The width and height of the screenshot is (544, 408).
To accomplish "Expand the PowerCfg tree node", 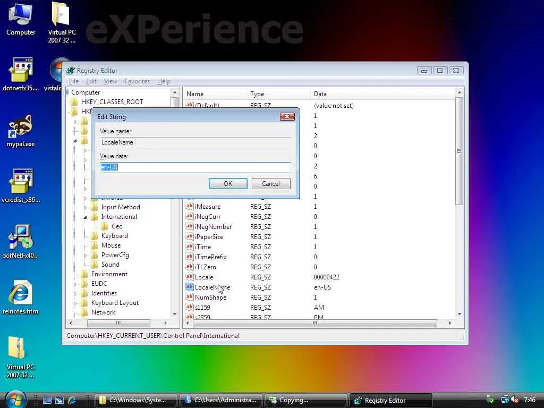I will click(x=85, y=256).
